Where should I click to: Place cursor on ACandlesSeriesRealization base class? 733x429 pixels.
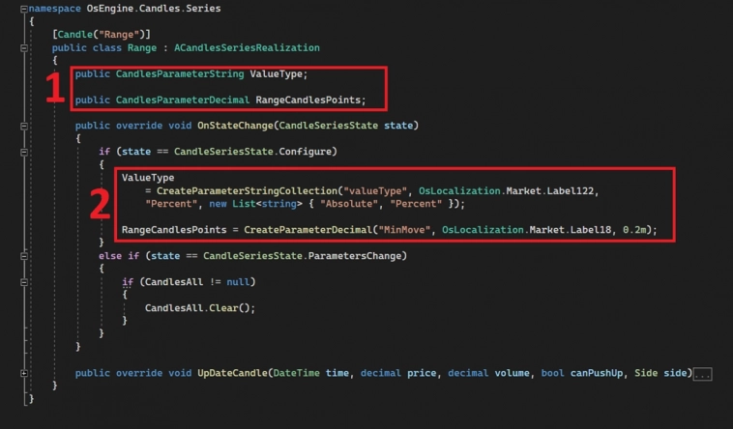click(x=247, y=47)
